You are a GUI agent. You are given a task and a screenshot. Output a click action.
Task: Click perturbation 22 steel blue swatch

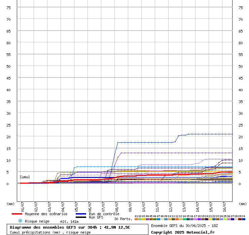(x=214, y=219)
